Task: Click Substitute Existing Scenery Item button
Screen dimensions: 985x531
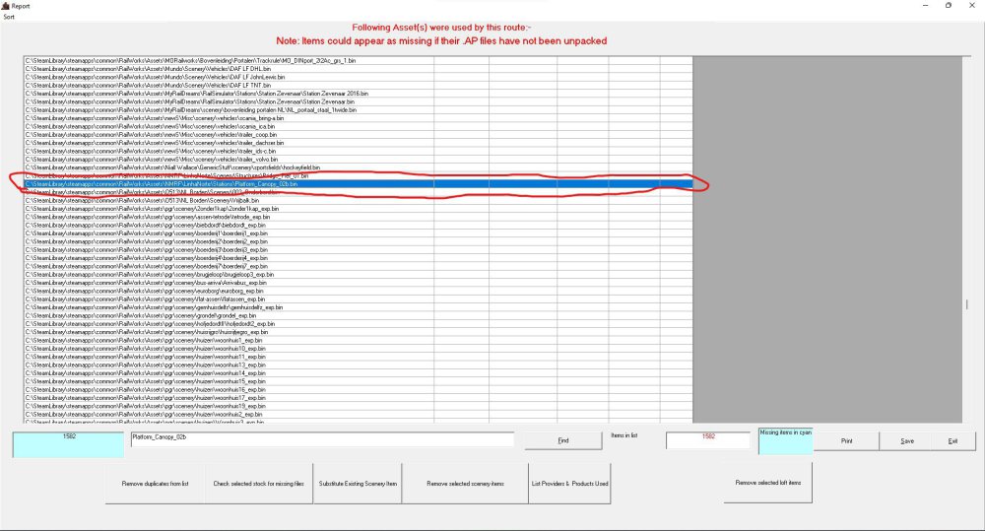Action: pyautogui.click(x=358, y=484)
